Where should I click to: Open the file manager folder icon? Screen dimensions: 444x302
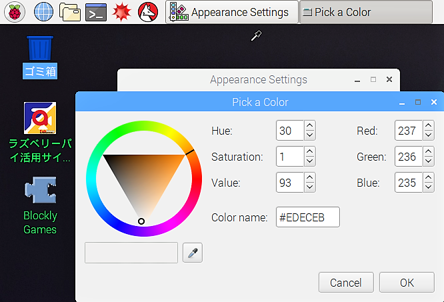pos(69,12)
